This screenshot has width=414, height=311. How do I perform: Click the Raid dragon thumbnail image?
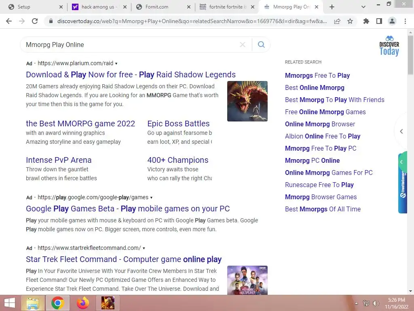click(247, 101)
